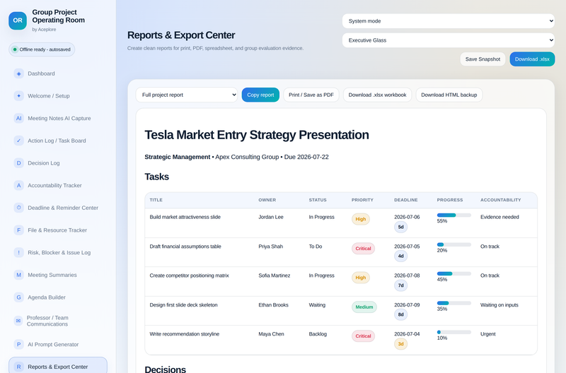
Task: Click the Welcome / Setup star icon
Action: (19, 96)
